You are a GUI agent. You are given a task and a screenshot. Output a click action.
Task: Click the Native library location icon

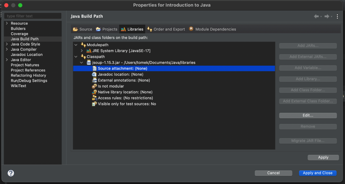(94, 92)
